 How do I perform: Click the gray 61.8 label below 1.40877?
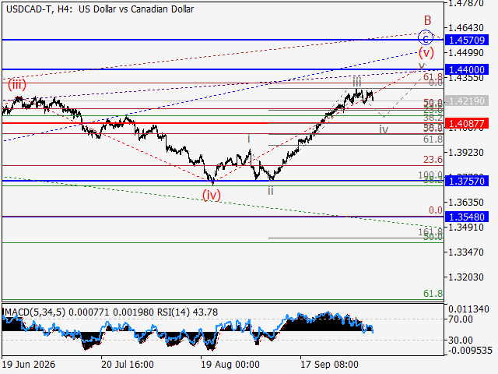coord(433,139)
